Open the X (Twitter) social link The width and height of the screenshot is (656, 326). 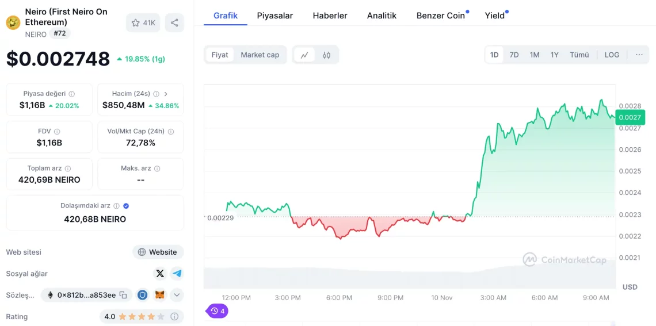[160, 274]
